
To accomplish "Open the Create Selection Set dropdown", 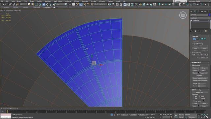I will click(x=101, y=4).
